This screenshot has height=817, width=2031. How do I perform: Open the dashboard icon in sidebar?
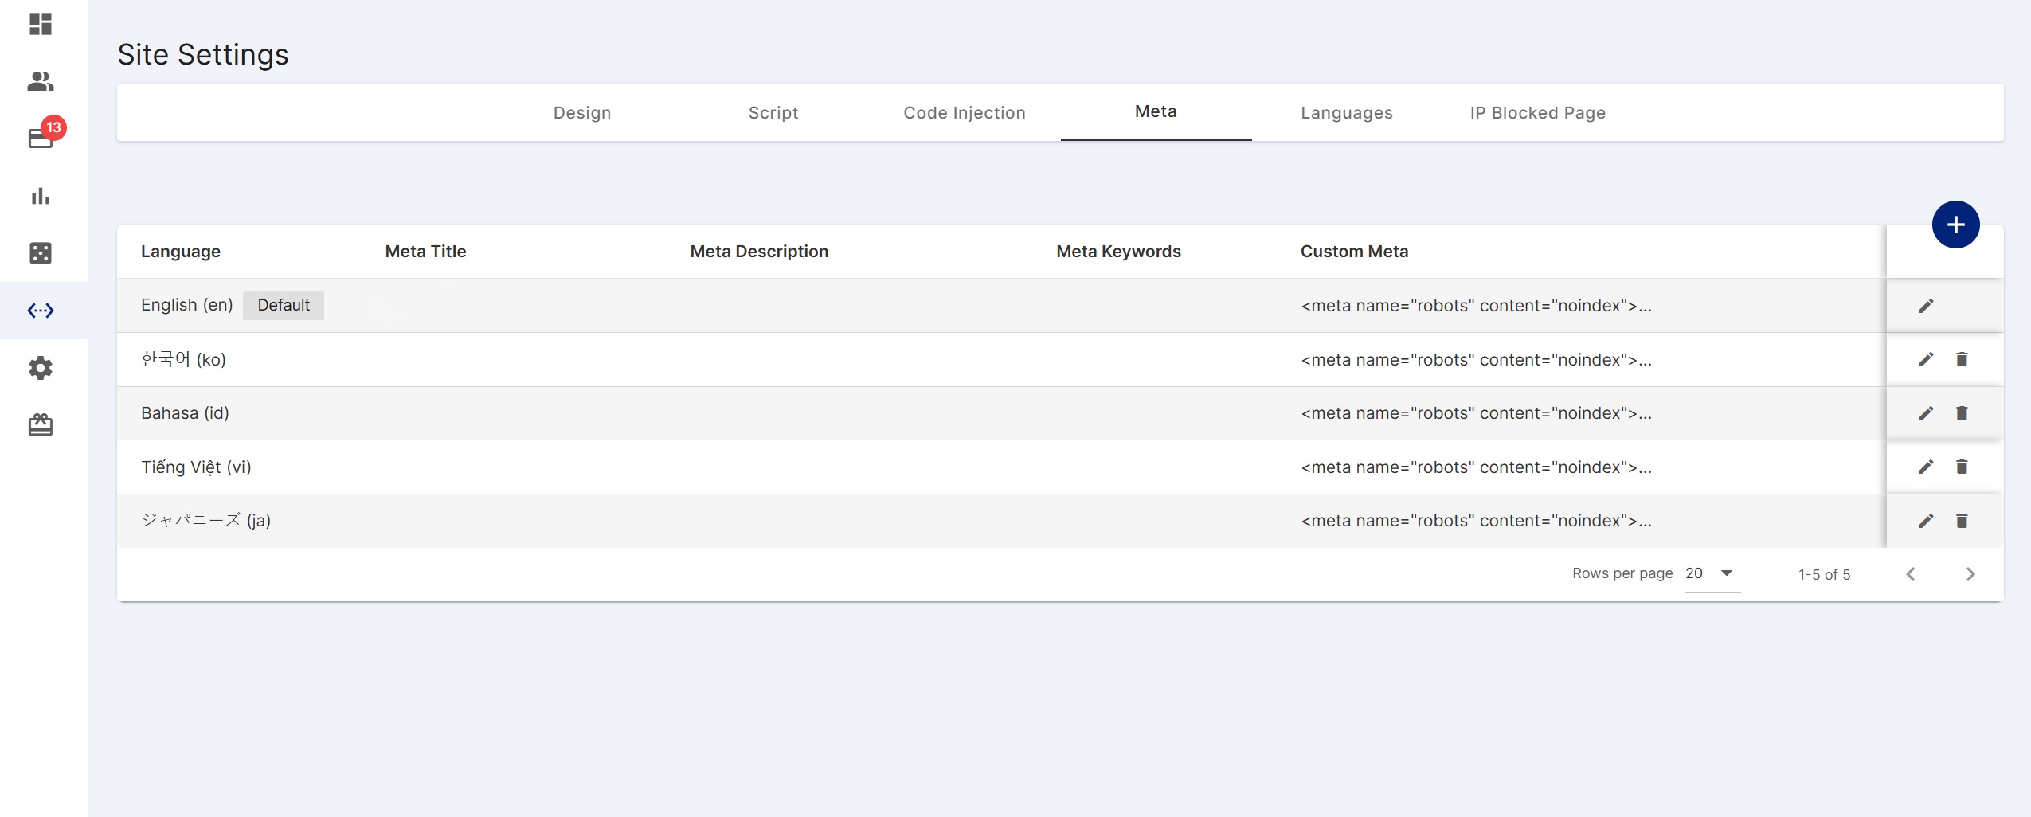[41, 24]
